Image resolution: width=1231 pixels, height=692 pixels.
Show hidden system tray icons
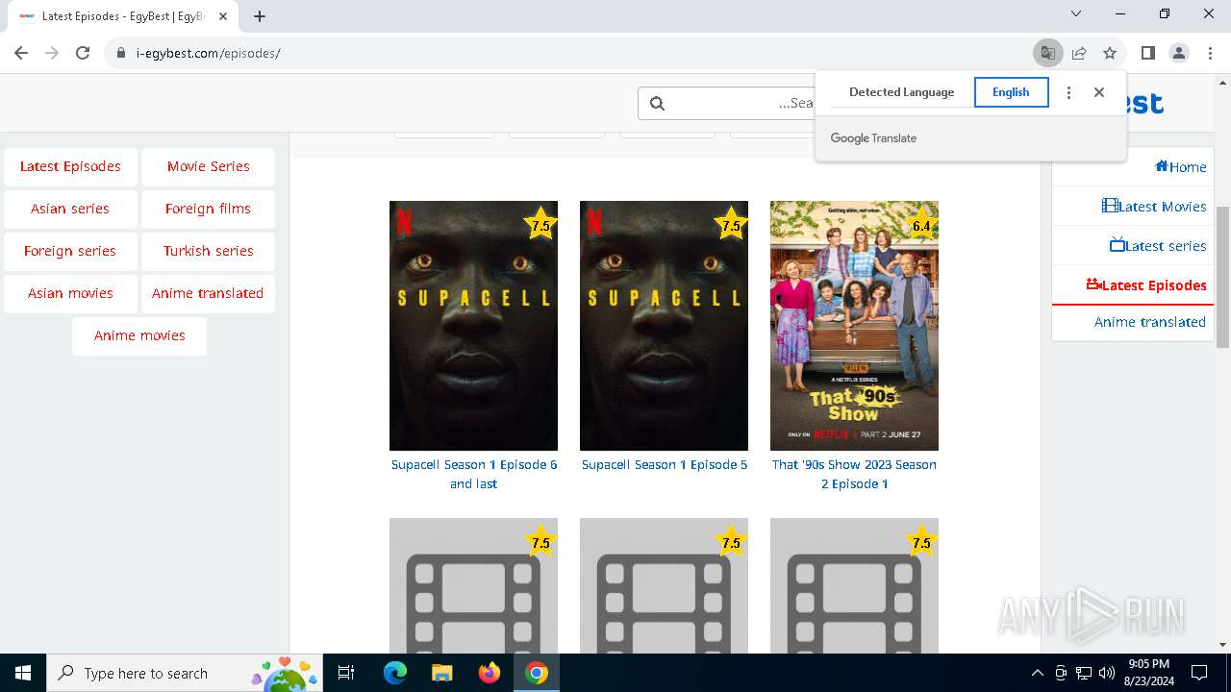[x=1037, y=673]
